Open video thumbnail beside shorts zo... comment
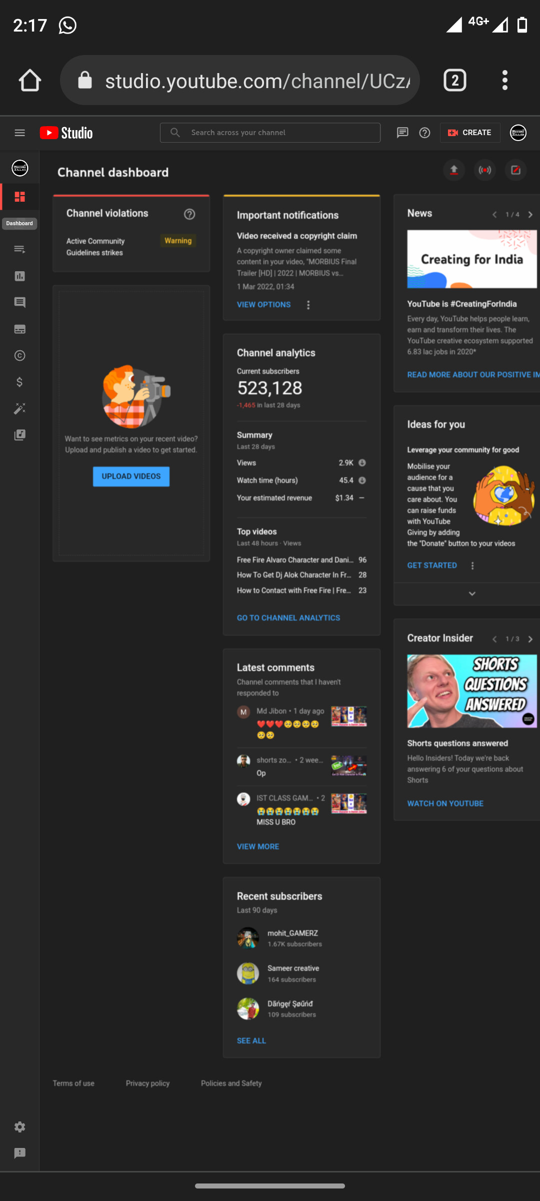Screen dimensions: 540x1201 click(x=349, y=766)
